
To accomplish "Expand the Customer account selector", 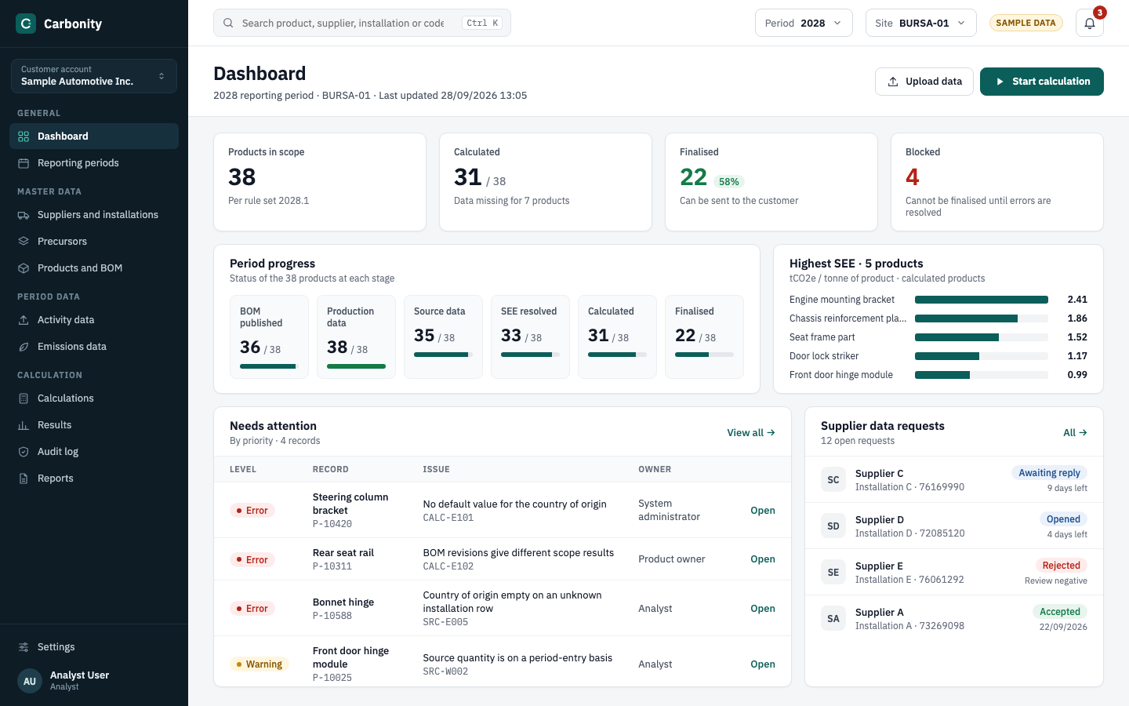I will [x=94, y=76].
